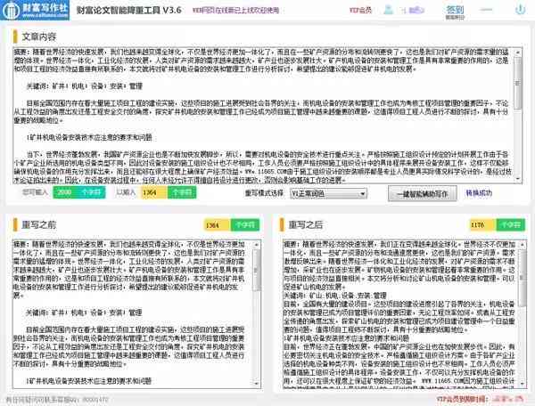The image size is (535, 406).
Task: Click the 财富论文智能降重工具 V3.6 title
Action: [128, 10]
